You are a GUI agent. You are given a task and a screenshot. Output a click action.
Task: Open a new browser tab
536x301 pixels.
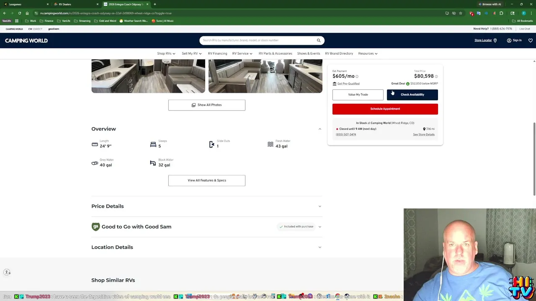tap(155, 4)
